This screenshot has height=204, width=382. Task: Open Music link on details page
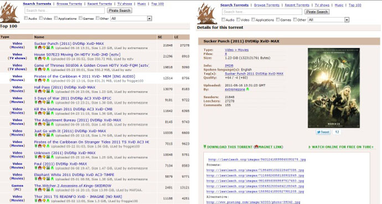point(339,5)
